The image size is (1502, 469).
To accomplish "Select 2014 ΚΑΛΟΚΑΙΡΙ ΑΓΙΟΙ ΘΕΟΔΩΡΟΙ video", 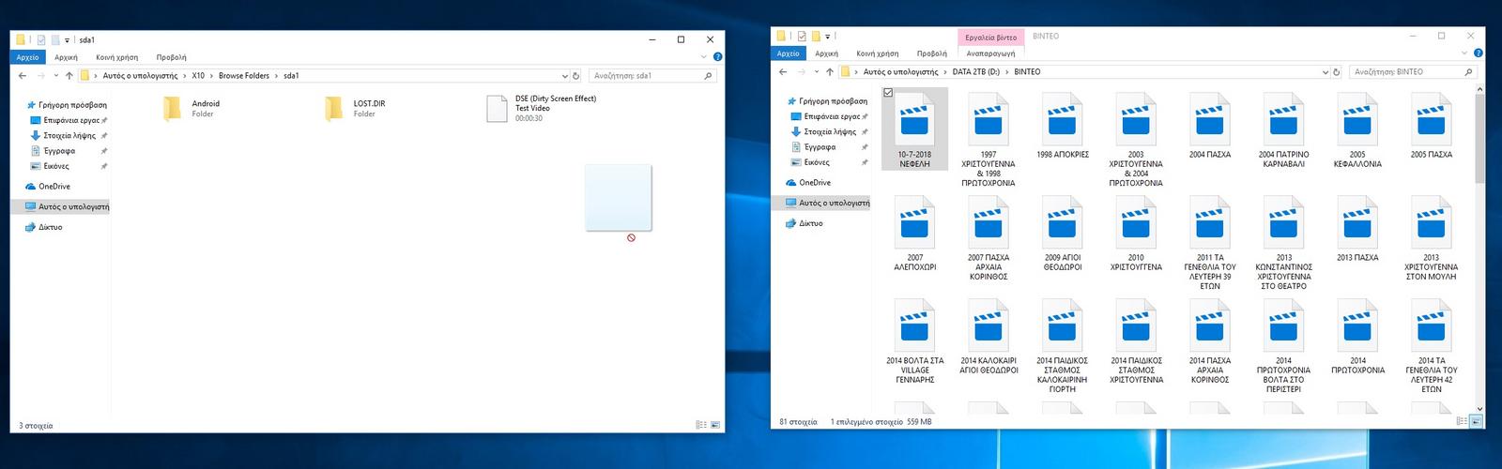I will 989,338.
